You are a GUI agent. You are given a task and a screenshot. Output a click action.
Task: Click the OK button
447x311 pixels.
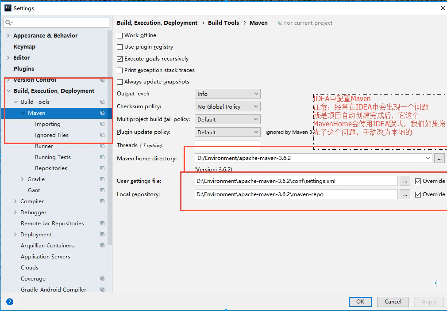pos(360,302)
